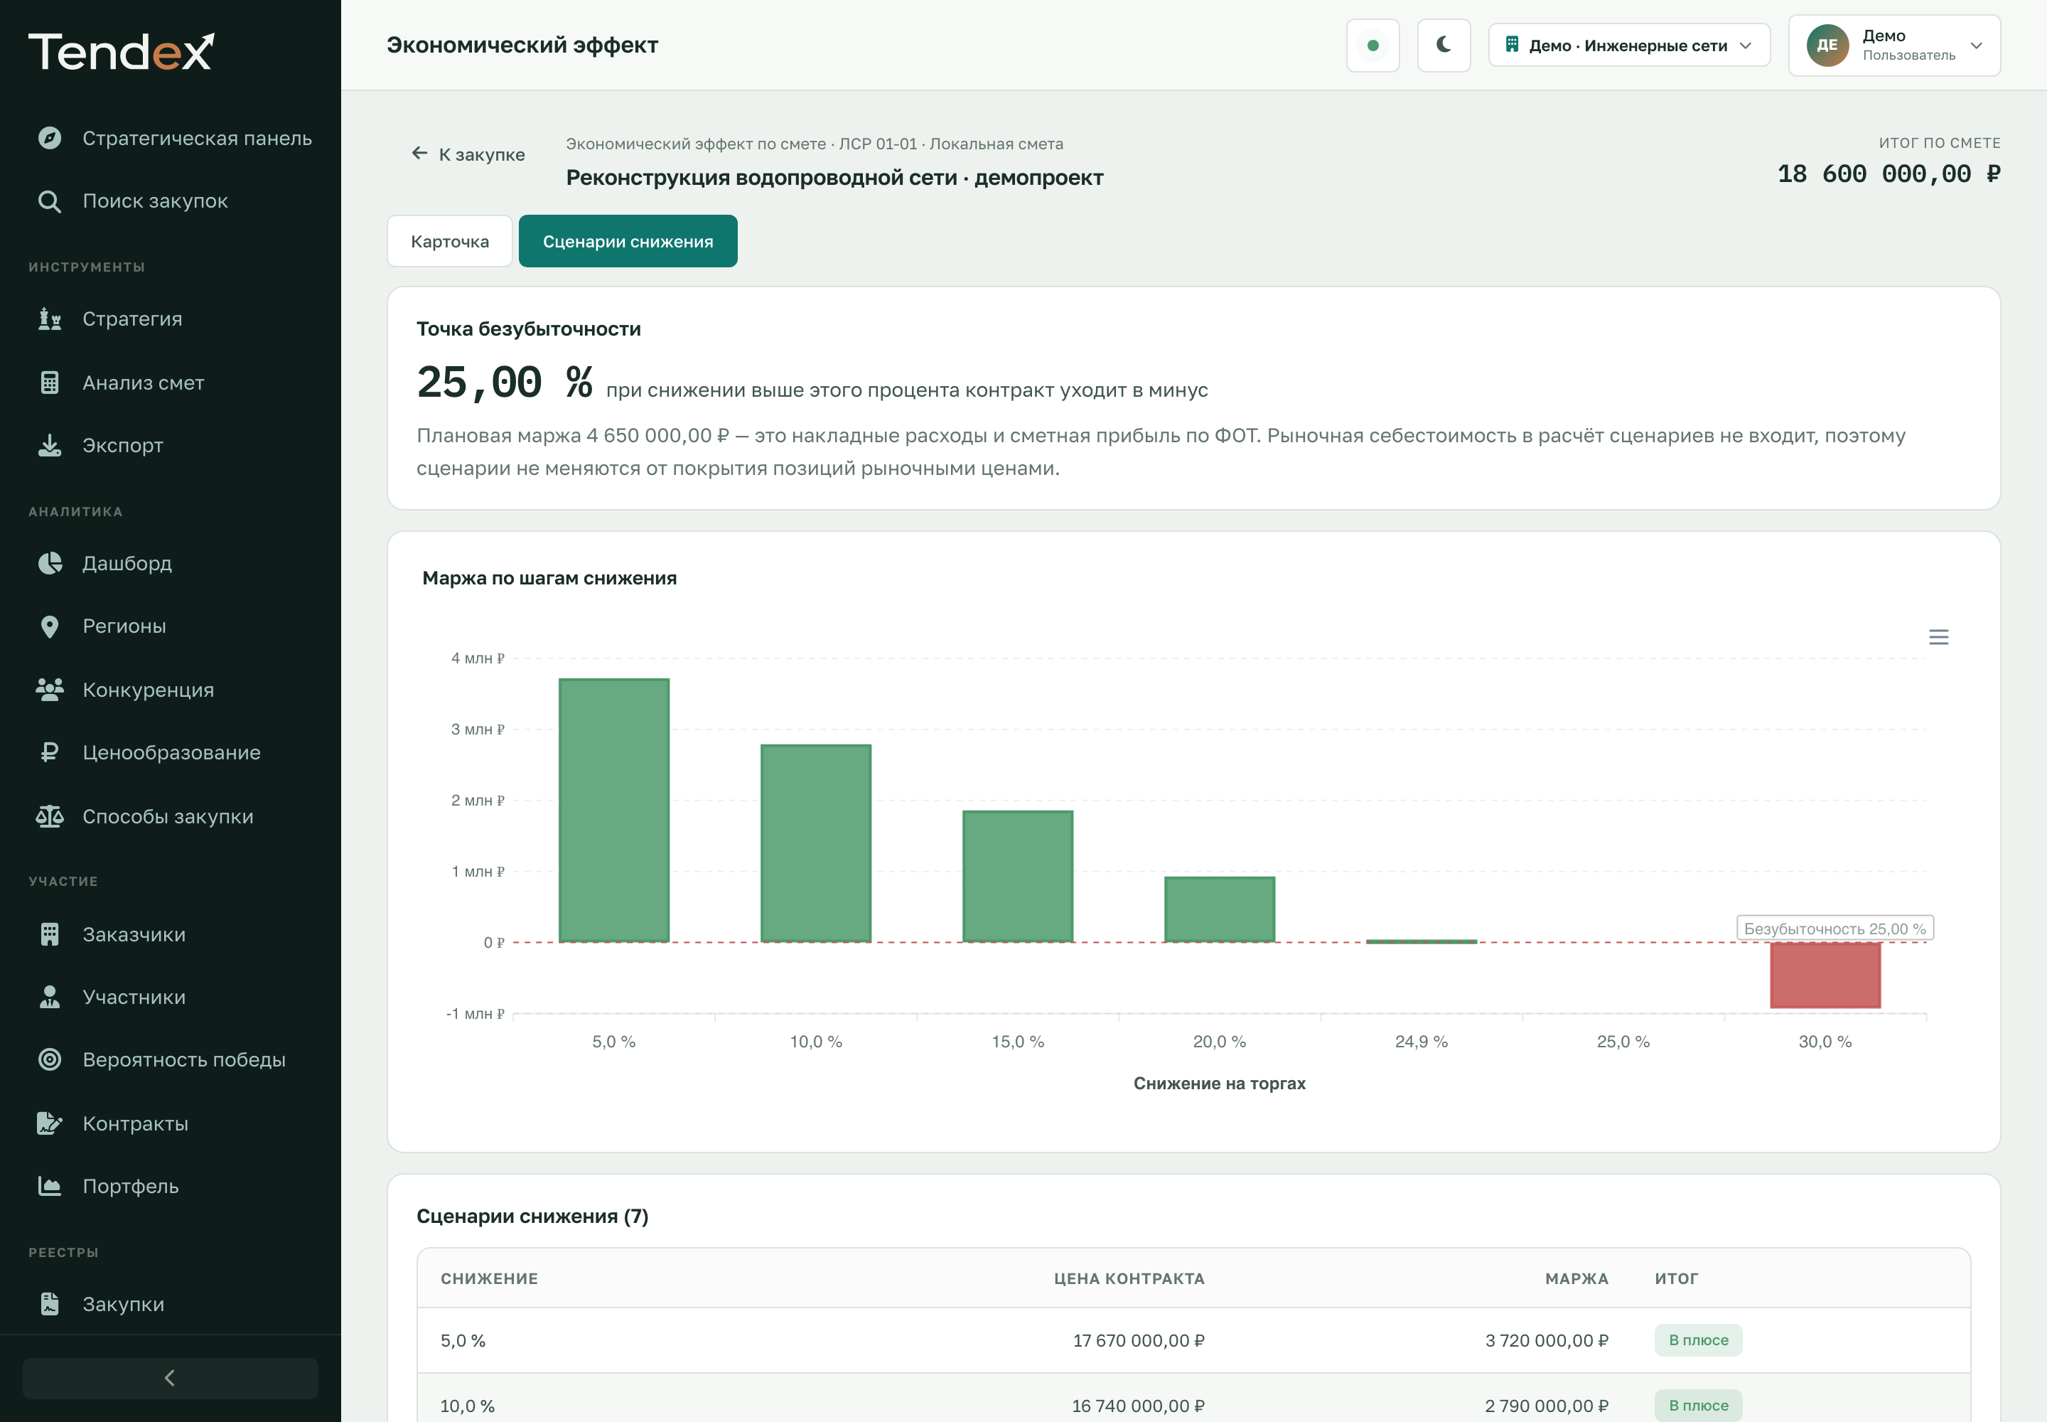Click the 10,0 % green bar
Image resolution: width=2047 pixels, height=1422 pixels.
816,843
